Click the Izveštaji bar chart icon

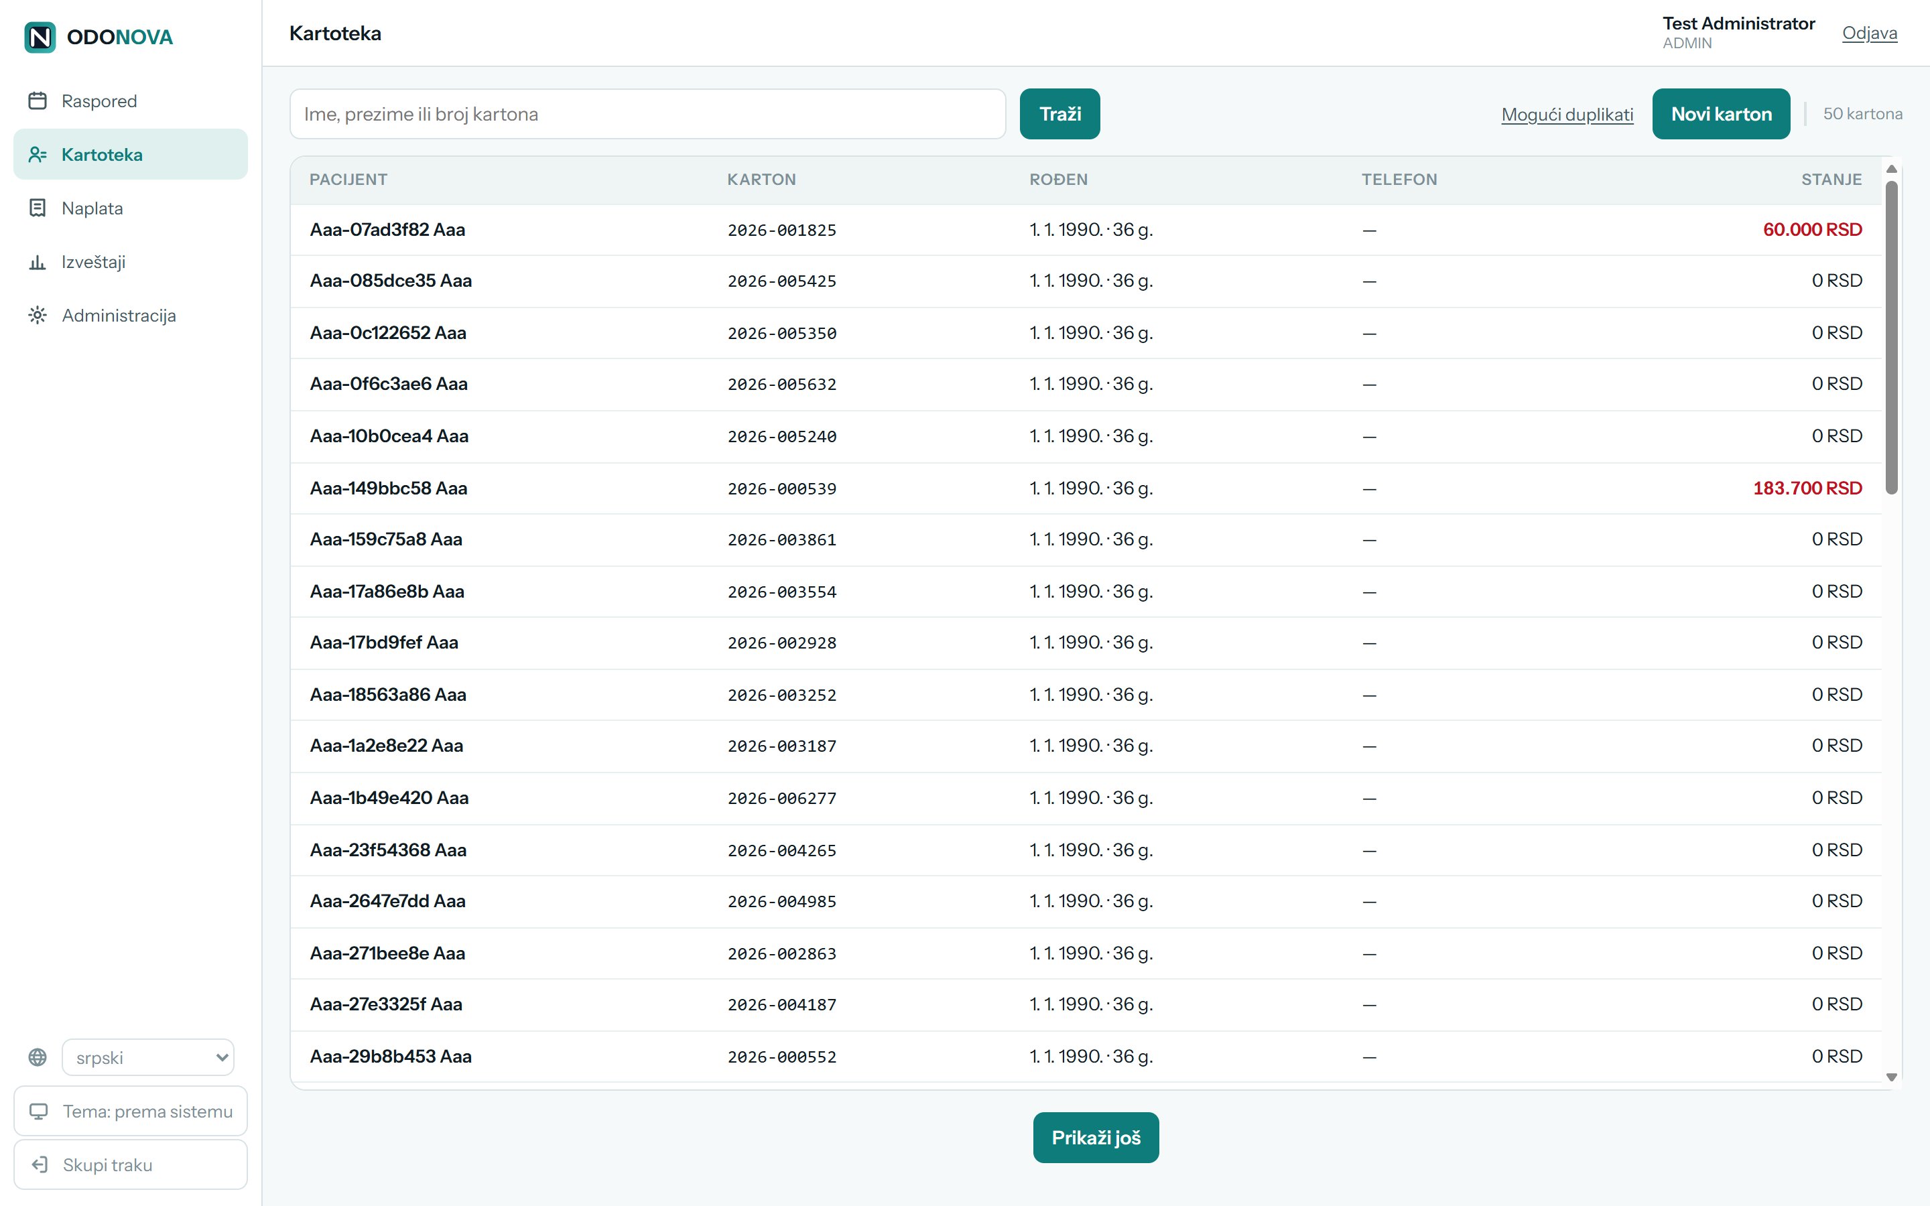38,261
